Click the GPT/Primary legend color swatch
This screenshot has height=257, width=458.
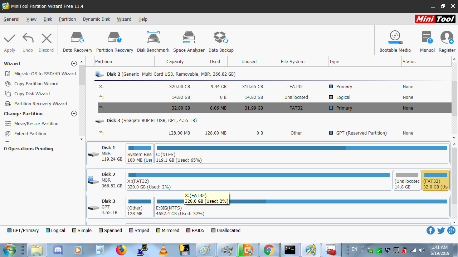9,231
